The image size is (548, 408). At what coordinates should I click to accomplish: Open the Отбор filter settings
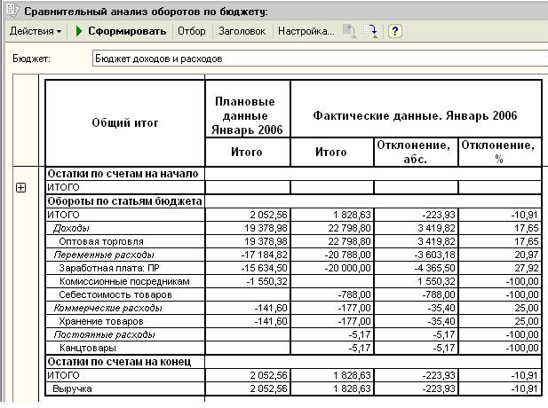pos(192,31)
